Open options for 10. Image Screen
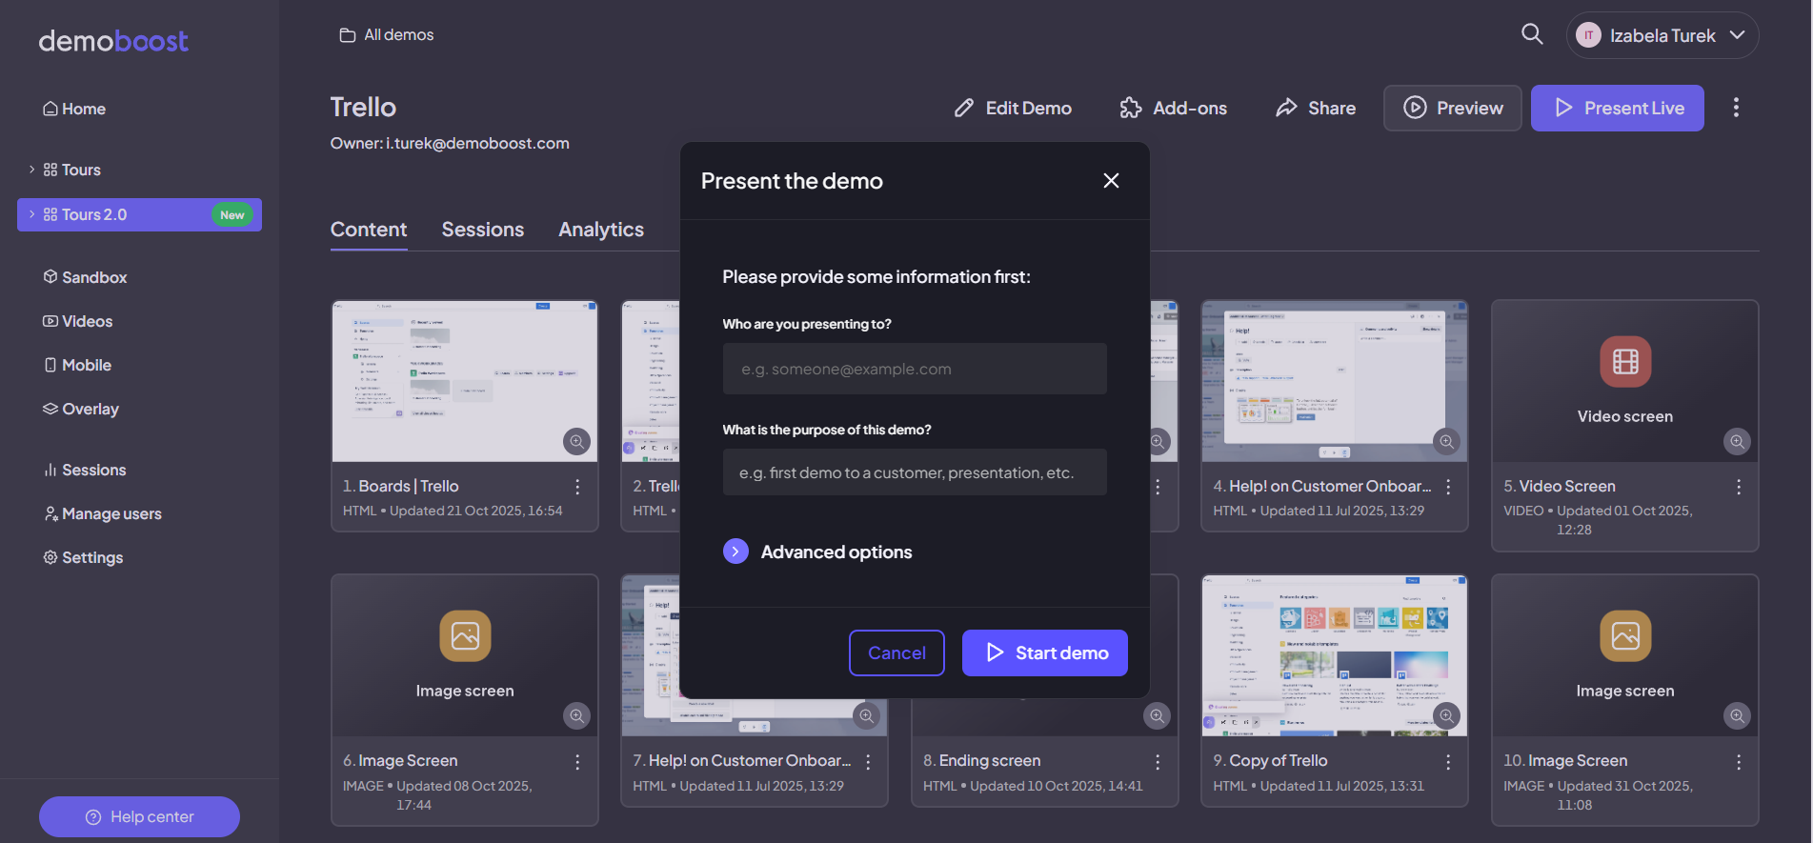 pyautogui.click(x=1739, y=761)
